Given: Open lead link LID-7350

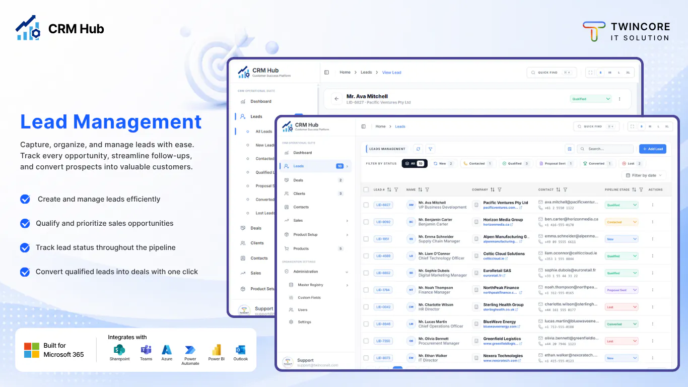Looking at the screenshot, I should [x=383, y=341].
